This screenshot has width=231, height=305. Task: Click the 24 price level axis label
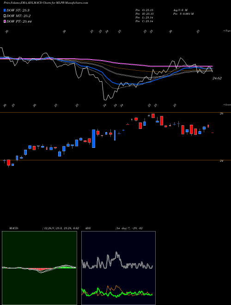point(221,161)
